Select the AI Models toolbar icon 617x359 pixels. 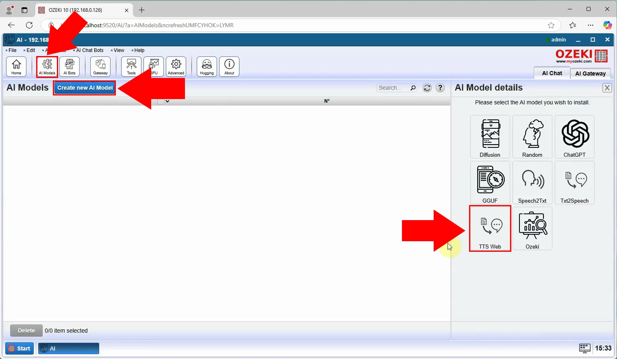(x=47, y=67)
